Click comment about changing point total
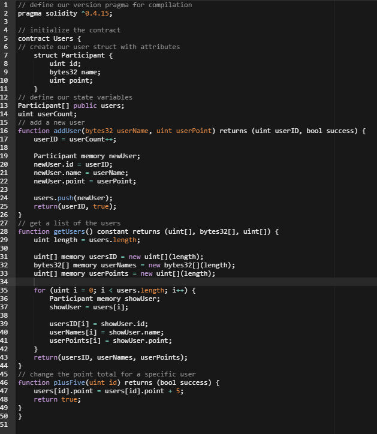377x434 pixels. click(x=107, y=374)
